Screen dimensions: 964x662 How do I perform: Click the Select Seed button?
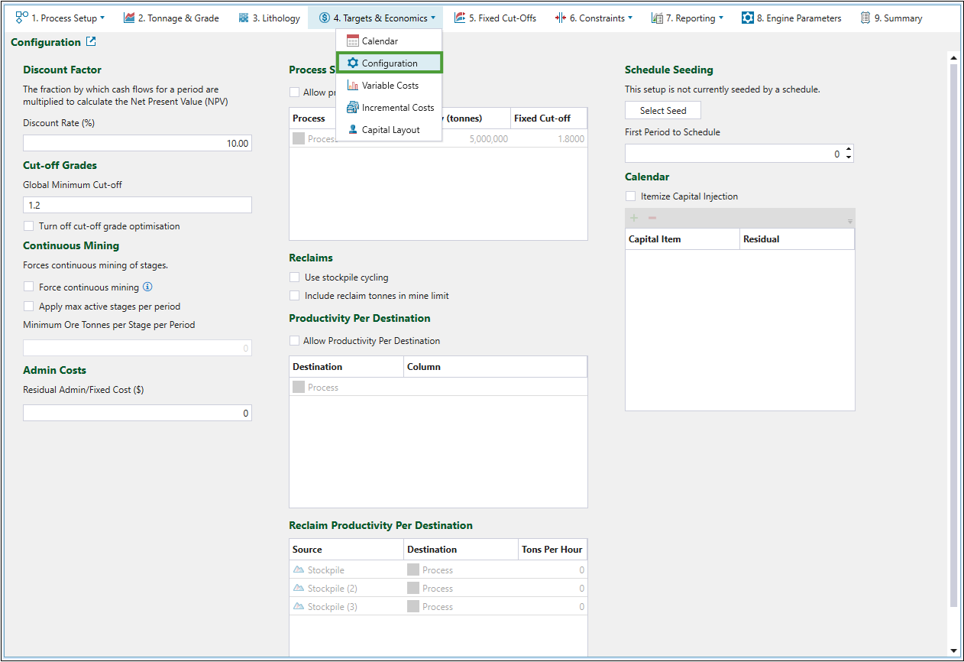(663, 111)
